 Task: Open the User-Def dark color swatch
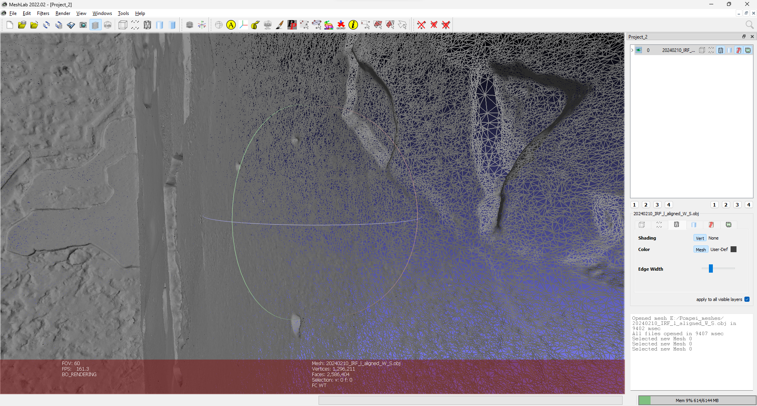(734, 249)
